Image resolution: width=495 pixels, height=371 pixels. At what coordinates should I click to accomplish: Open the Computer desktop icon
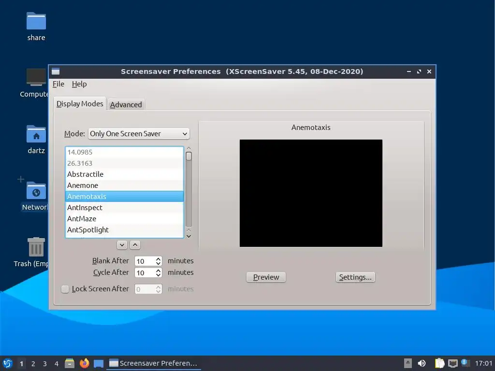point(34,83)
